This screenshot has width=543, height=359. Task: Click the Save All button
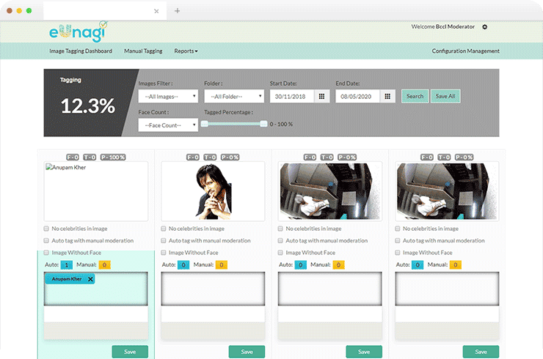click(x=445, y=96)
